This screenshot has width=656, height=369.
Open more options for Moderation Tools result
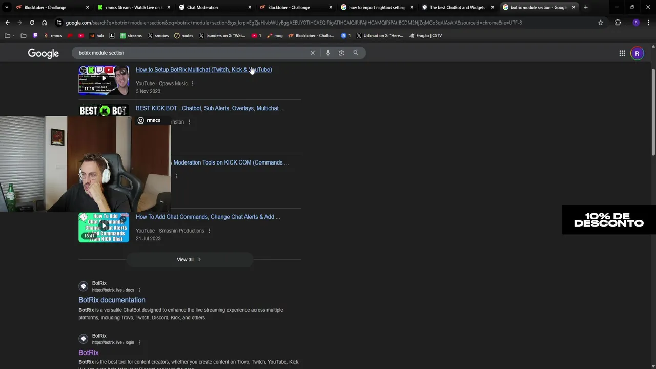coord(176,176)
